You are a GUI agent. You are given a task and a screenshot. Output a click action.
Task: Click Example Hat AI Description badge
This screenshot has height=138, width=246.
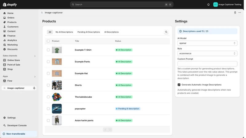(124, 73)
